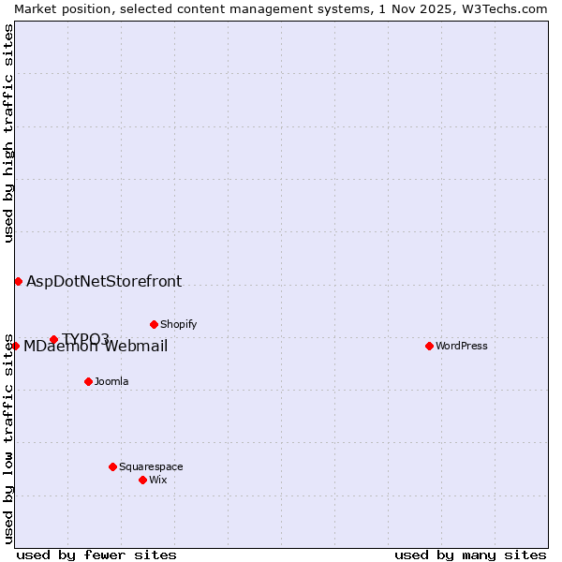
Task: Click the 'used by fewer sites' axis label
Action: coord(96,555)
